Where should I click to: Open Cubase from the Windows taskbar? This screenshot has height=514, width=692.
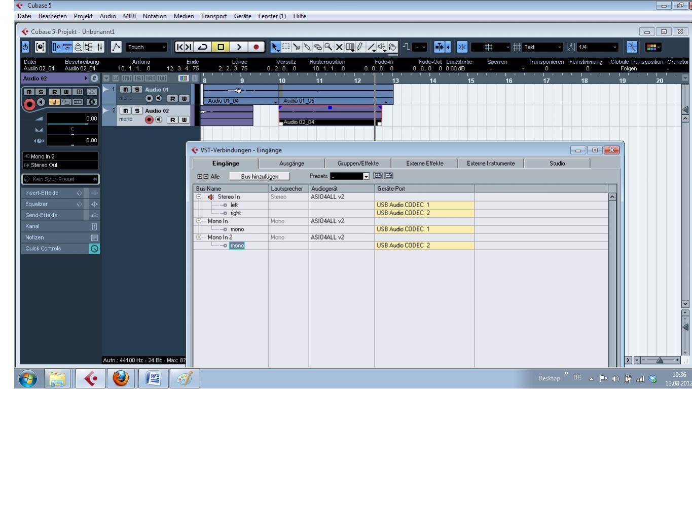[x=91, y=378]
